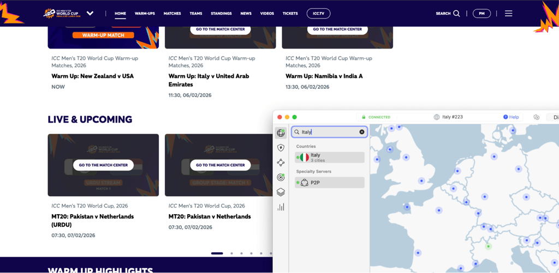Image resolution: width=559 pixels, height=273 pixels.
Task: Open Threat Protection shield icon in VPN sidebar
Action: point(281,148)
